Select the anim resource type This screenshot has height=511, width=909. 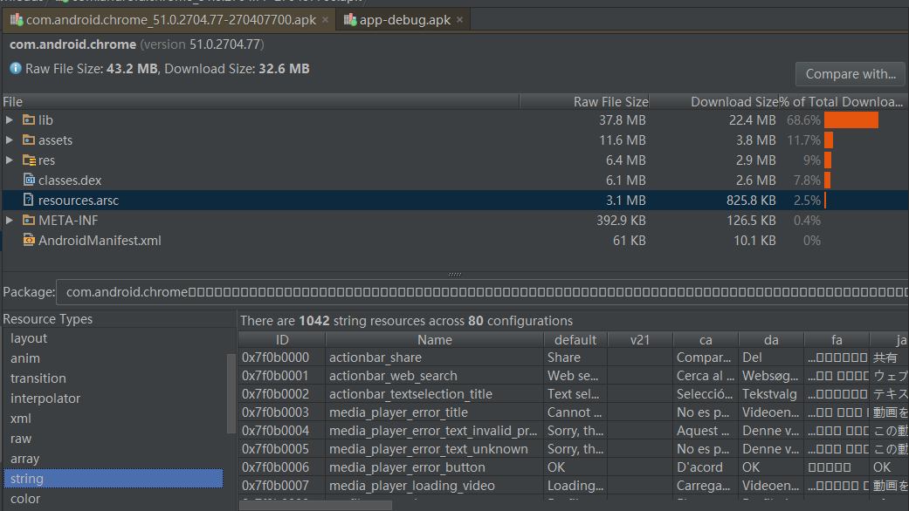pyautogui.click(x=114, y=358)
